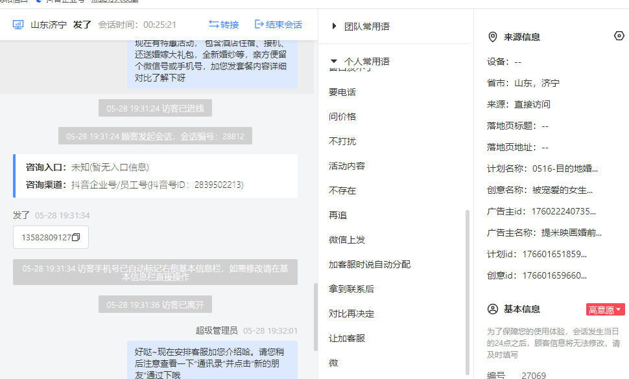Click the location pin icon by 来源信息
Screen dimensions: 629x379
(x=493, y=38)
